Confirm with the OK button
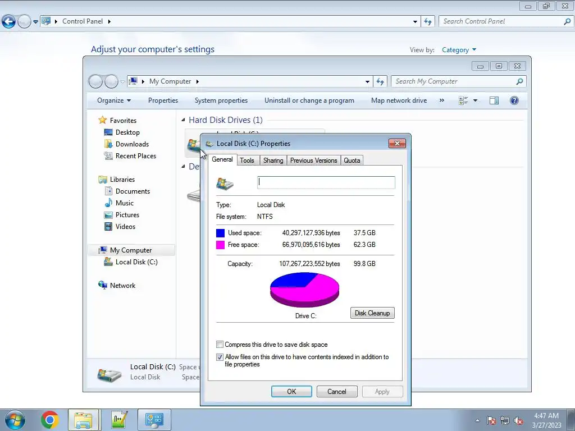Viewport: 575px width, 431px height. coord(291,391)
